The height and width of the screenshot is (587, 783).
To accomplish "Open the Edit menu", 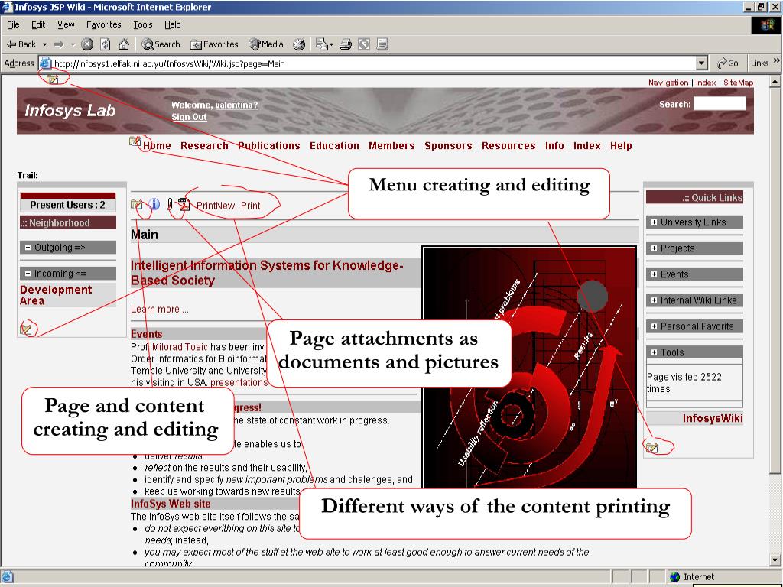I will point(38,24).
